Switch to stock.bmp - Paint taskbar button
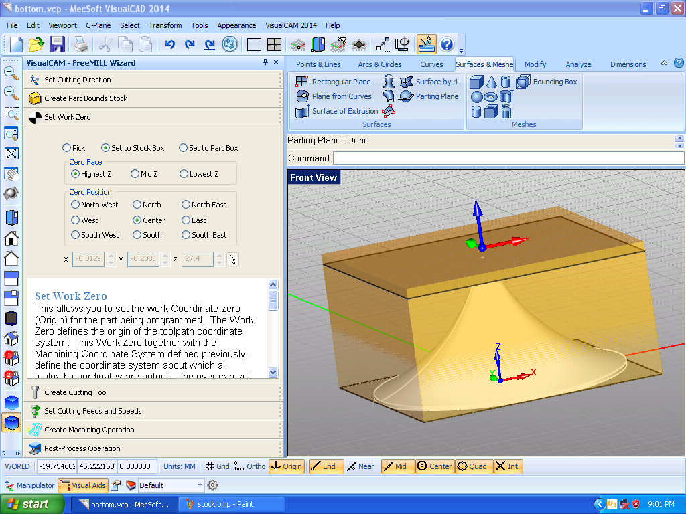686x514 pixels. pyautogui.click(x=231, y=504)
